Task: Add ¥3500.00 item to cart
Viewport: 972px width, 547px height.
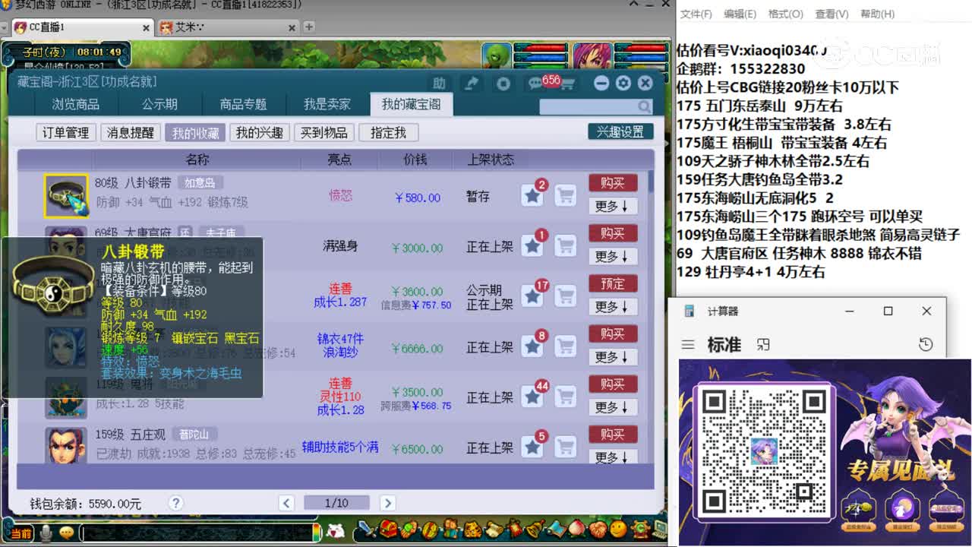Action: coord(565,397)
